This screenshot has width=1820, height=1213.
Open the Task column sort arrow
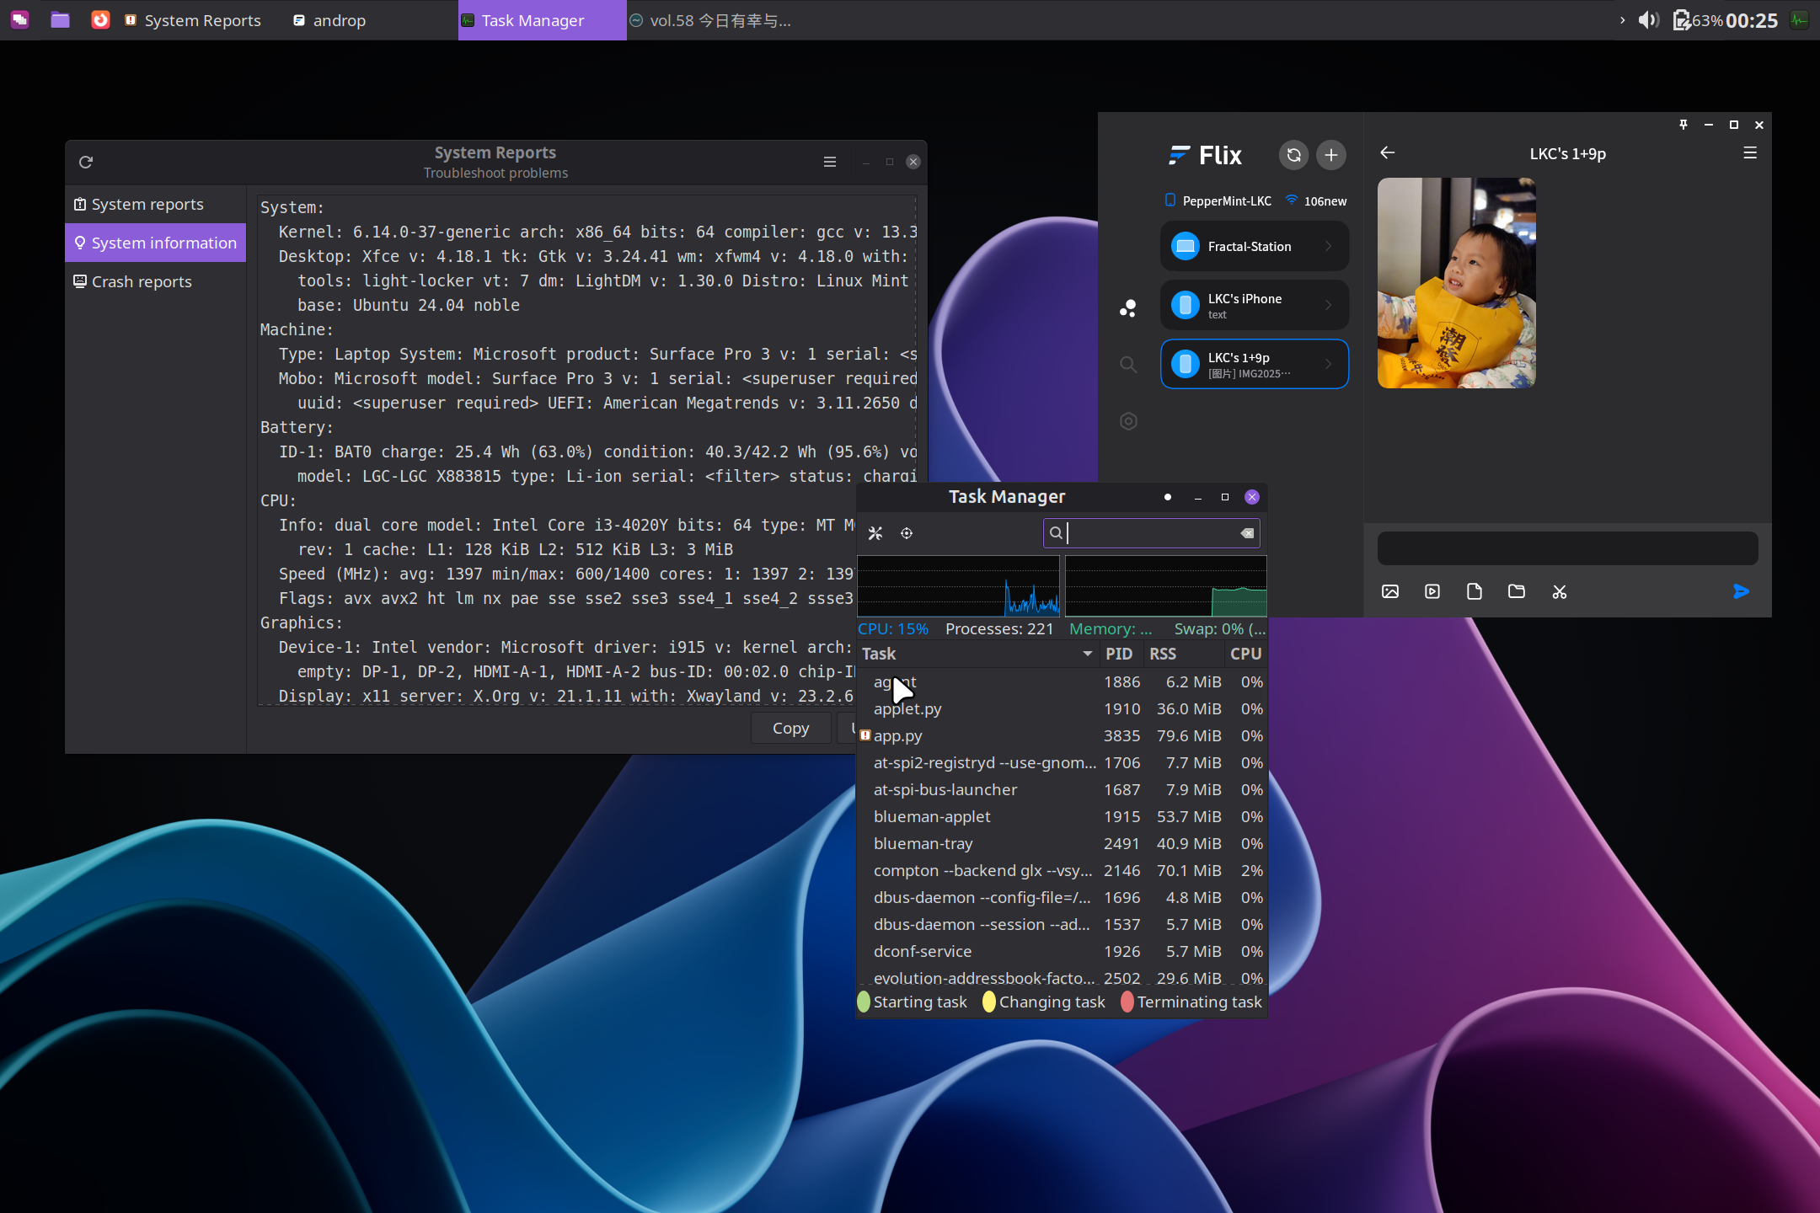point(1087,654)
